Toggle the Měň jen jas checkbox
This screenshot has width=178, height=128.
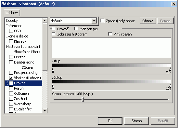[76, 29]
